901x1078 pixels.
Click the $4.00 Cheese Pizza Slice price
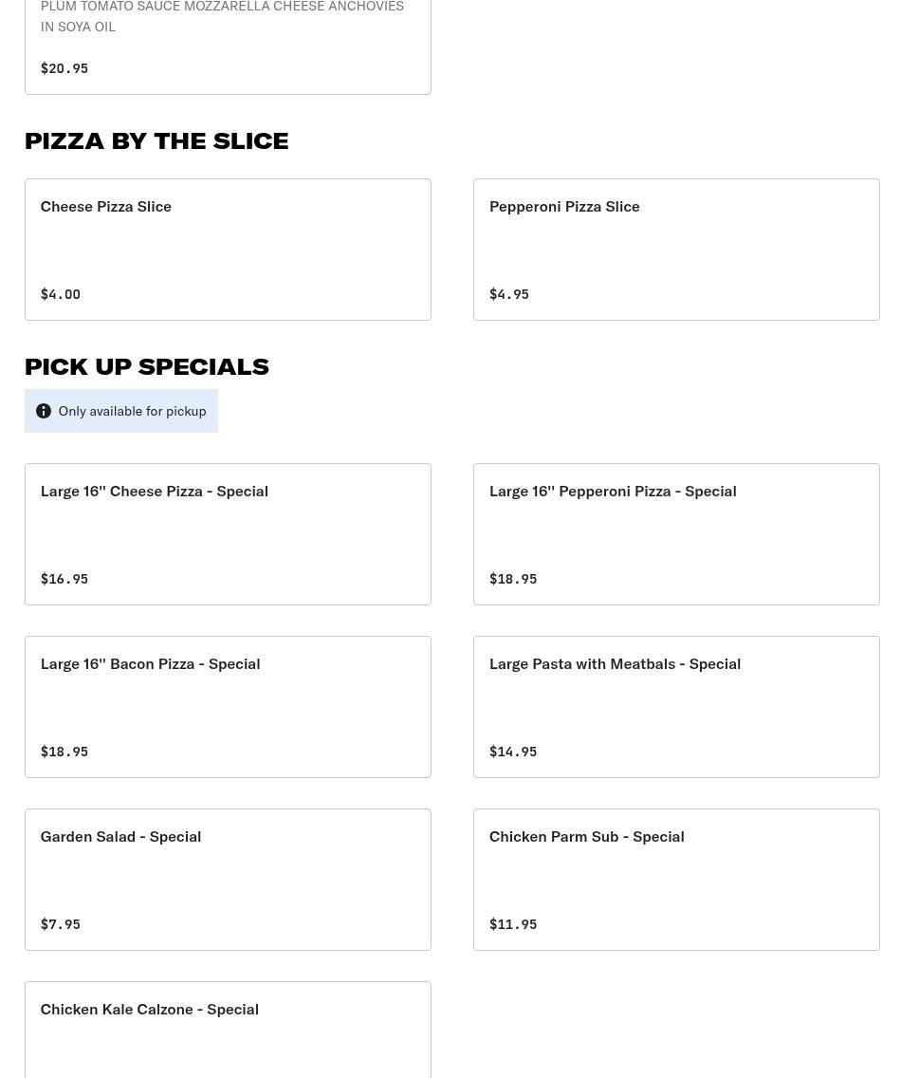click(61, 294)
